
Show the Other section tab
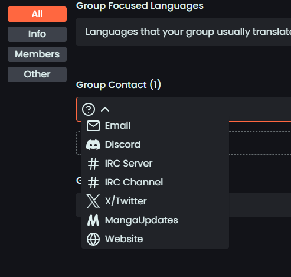point(37,74)
